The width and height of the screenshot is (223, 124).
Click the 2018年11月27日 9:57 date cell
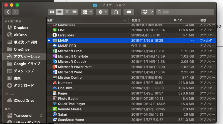pyautogui.click(x=147, y=120)
